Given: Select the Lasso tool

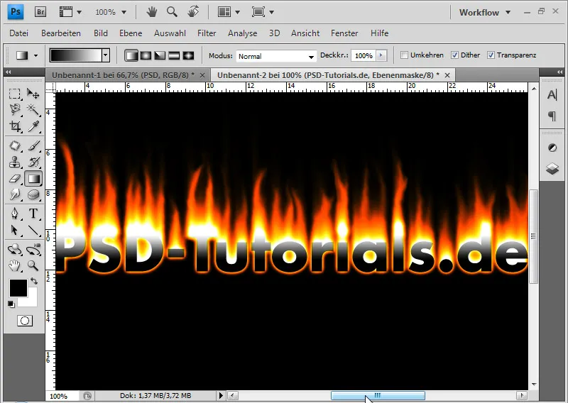Looking at the screenshot, I should (14, 110).
